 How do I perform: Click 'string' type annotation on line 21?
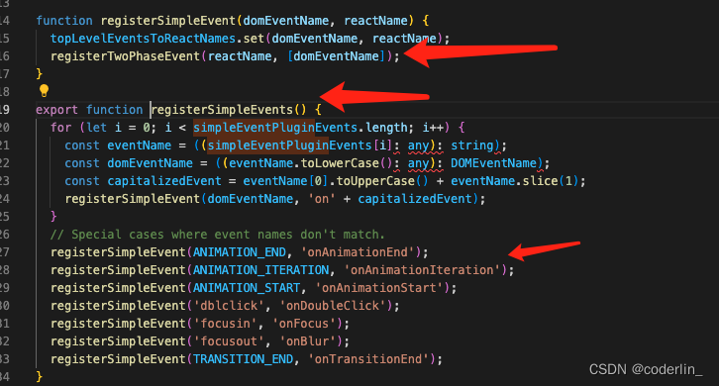tap(471, 145)
